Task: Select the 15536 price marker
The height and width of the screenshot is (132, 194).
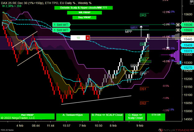Action: pyautogui.click(x=187, y=25)
